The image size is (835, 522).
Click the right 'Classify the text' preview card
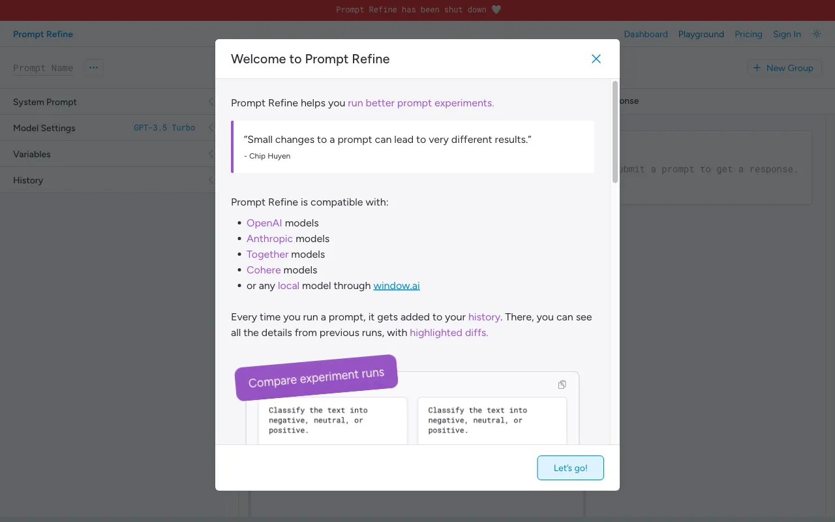pyautogui.click(x=492, y=421)
